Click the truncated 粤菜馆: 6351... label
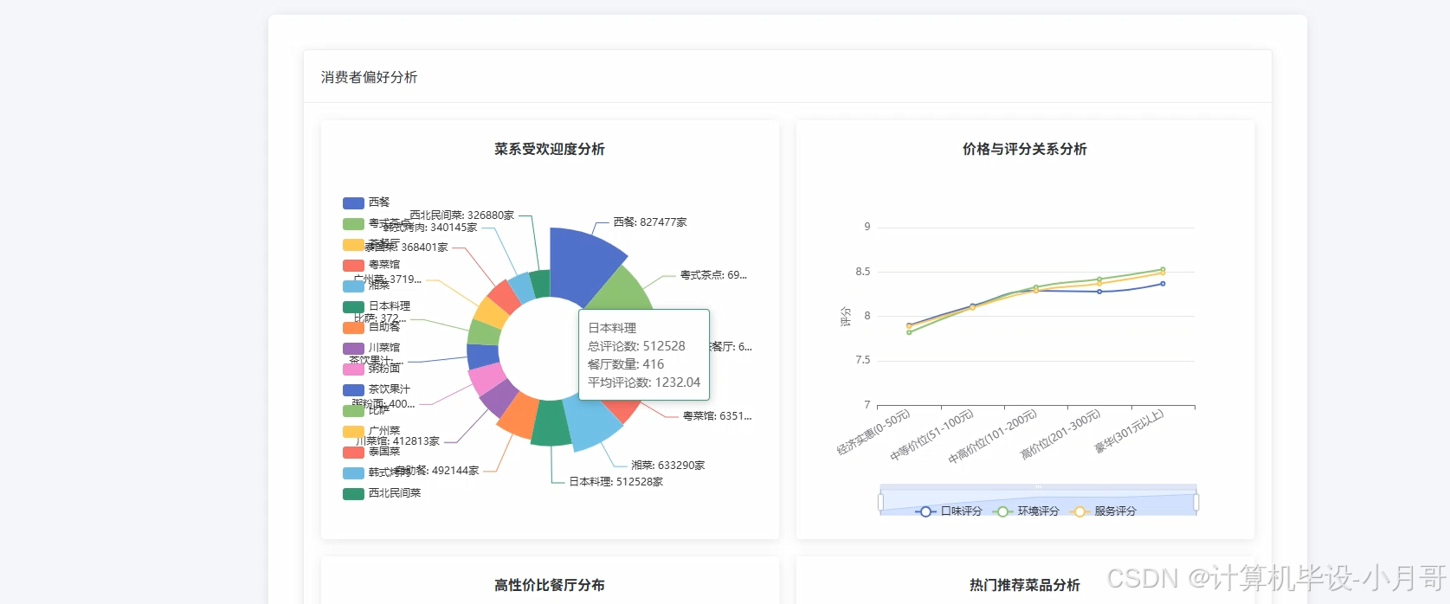 [x=717, y=416]
